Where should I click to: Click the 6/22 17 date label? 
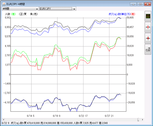83,116
